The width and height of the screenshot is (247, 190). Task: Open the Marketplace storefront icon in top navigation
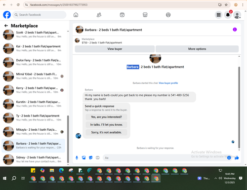pyautogui.click(x=145, y=15)
